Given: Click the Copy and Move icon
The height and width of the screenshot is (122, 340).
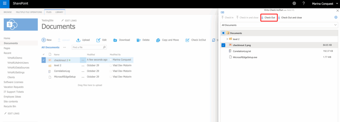Looking at the screenshot, I should [158, 40].
